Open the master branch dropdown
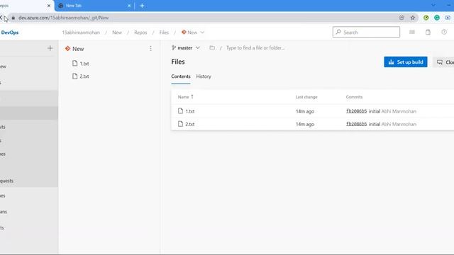 (186, 47)
